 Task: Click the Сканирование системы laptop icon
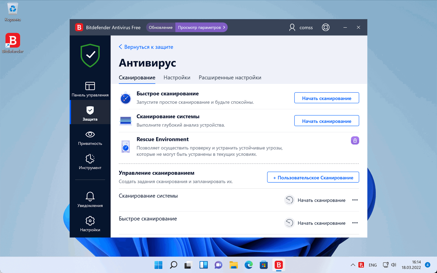pos(126,120)
